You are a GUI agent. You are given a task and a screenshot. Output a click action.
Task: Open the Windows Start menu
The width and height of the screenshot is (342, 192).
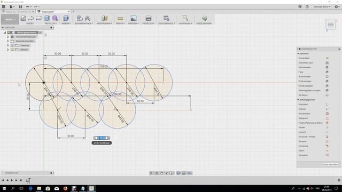(x=4, y=188)
